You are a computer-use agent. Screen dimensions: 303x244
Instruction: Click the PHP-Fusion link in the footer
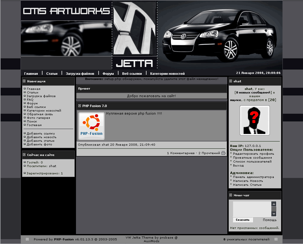tap(64, 239)
